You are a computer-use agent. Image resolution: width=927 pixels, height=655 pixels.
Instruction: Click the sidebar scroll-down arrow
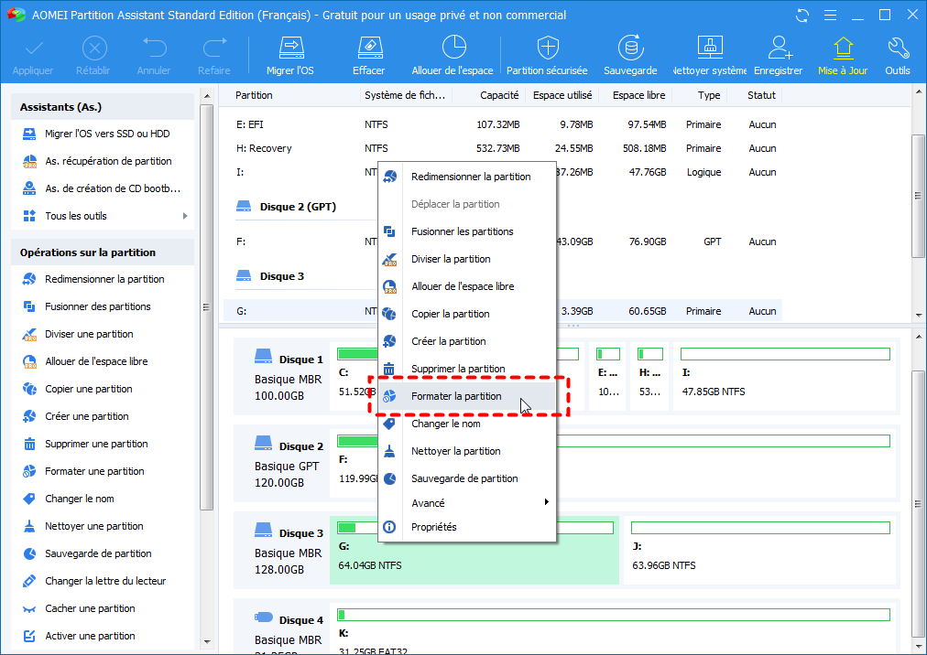(x=207, y=641)
